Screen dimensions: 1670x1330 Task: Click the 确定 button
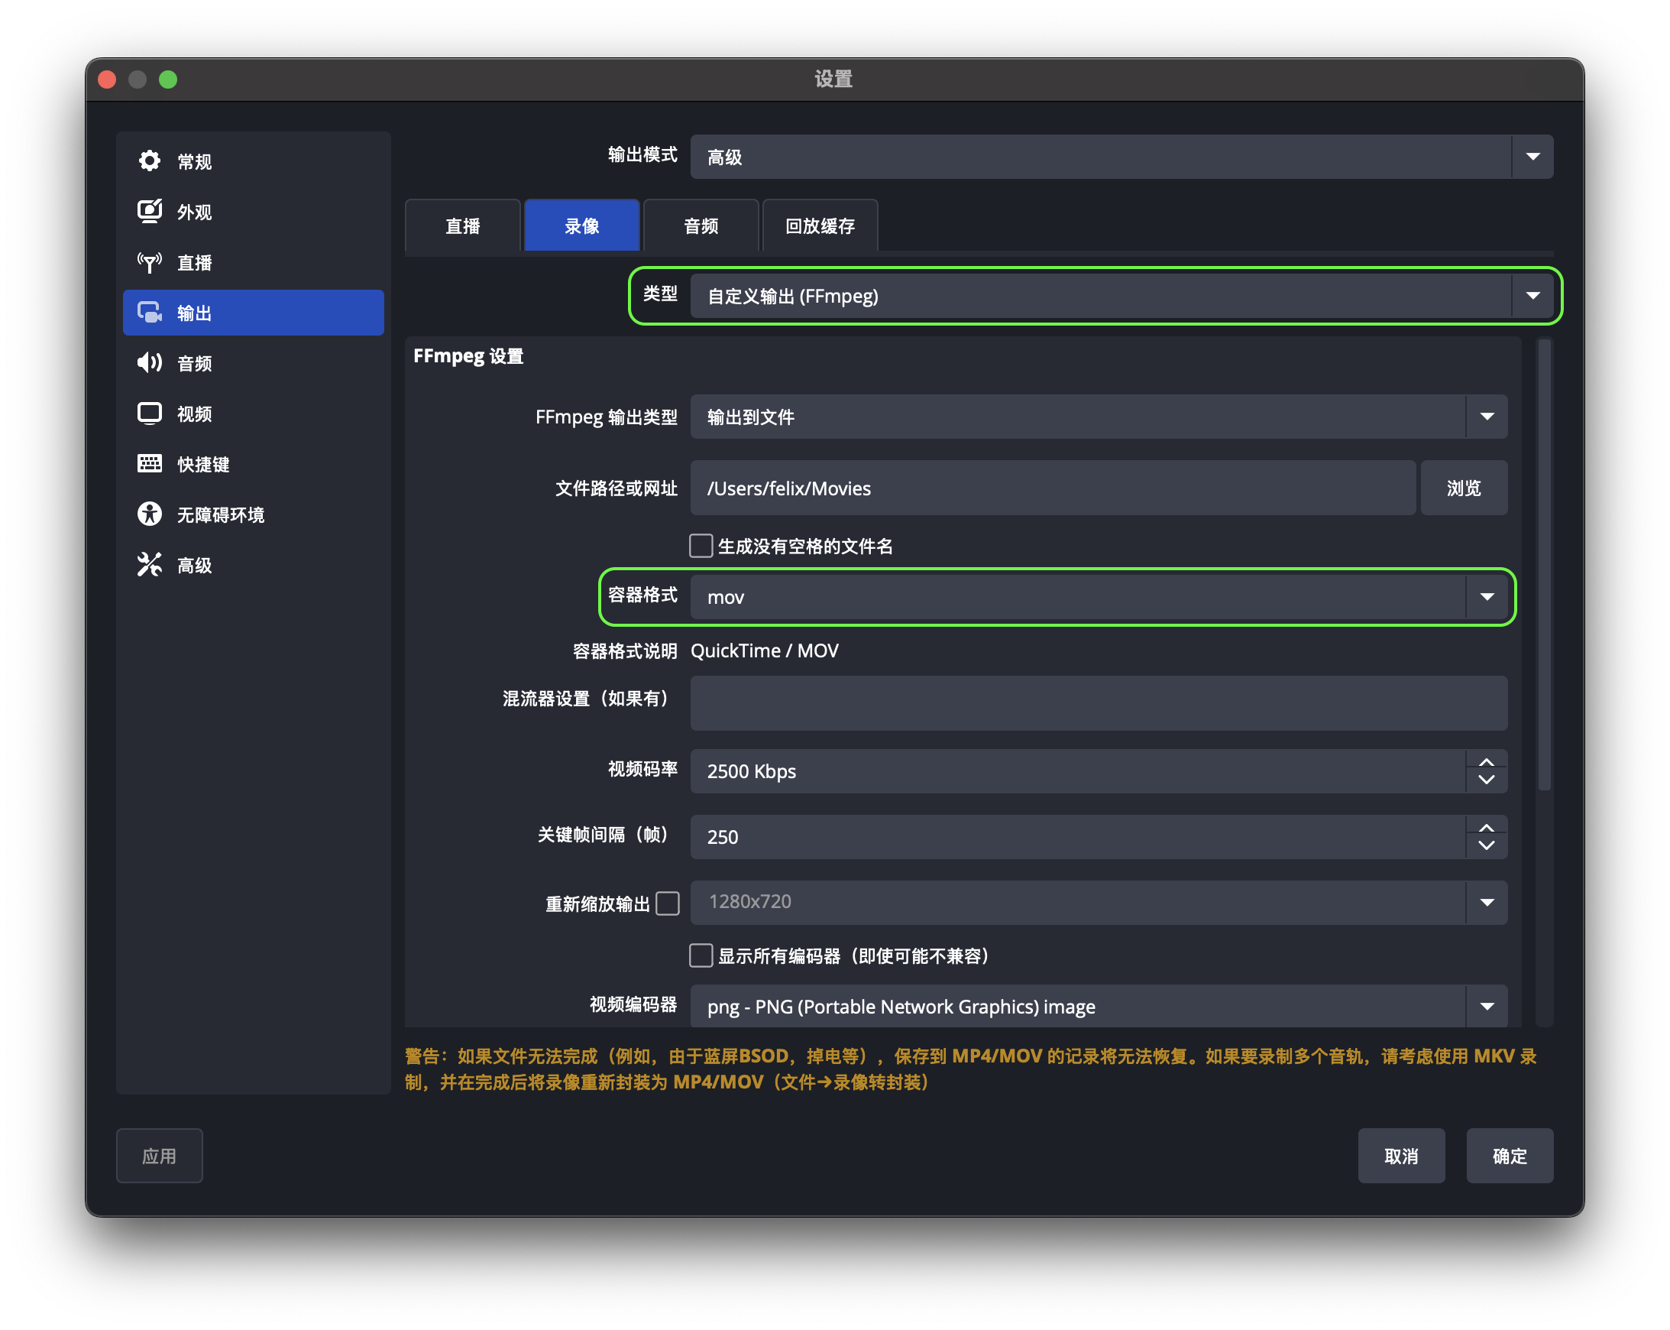click(x=1510, y=1156)
